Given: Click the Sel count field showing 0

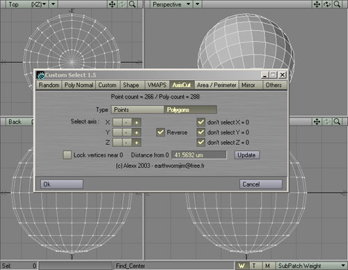Looking at the screenshot, I should click(x=19, y=266).
